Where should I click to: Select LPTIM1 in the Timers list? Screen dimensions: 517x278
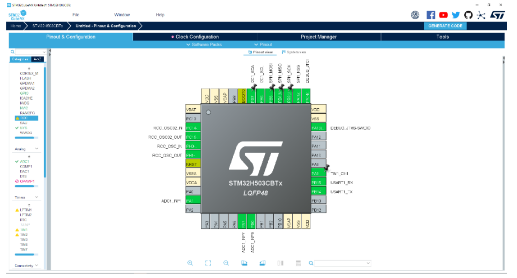26,210
